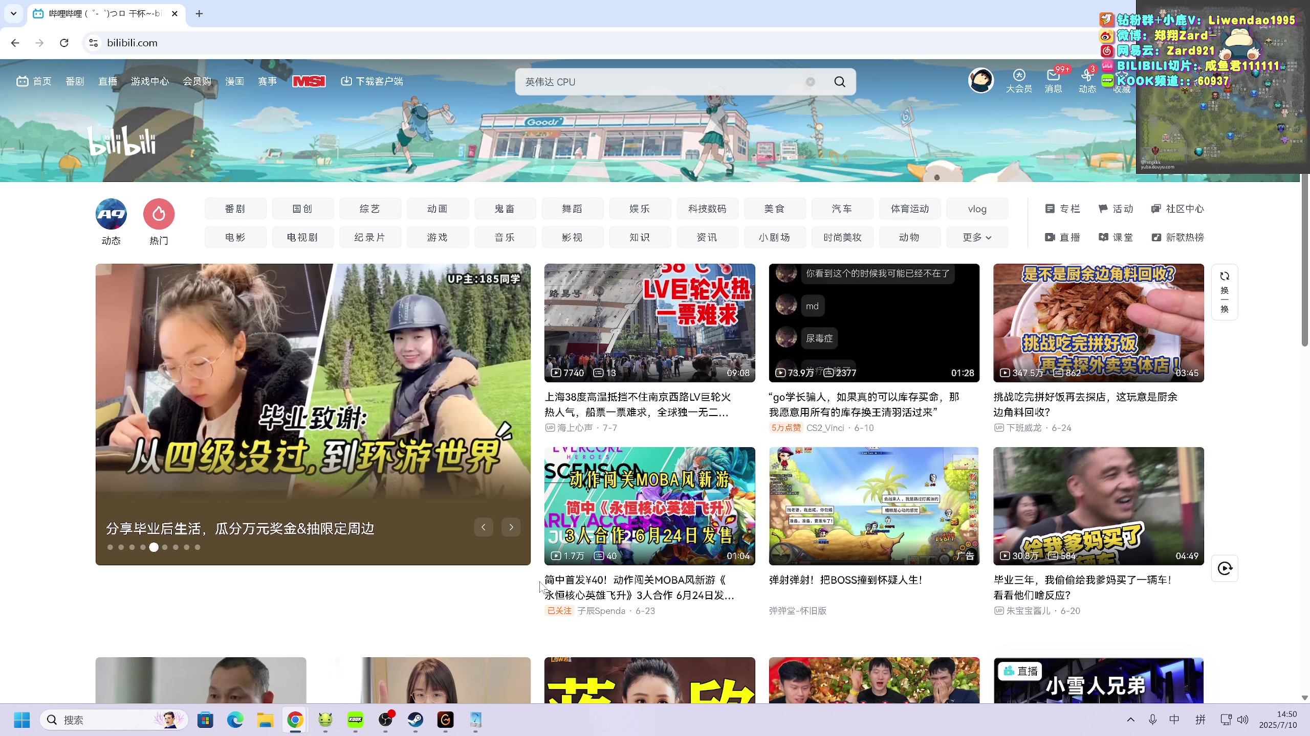Image resolution: width=1310 pixels, height=736 pixels.
Task: Open KOOK app from the taskbar
Action: point(355,720)
